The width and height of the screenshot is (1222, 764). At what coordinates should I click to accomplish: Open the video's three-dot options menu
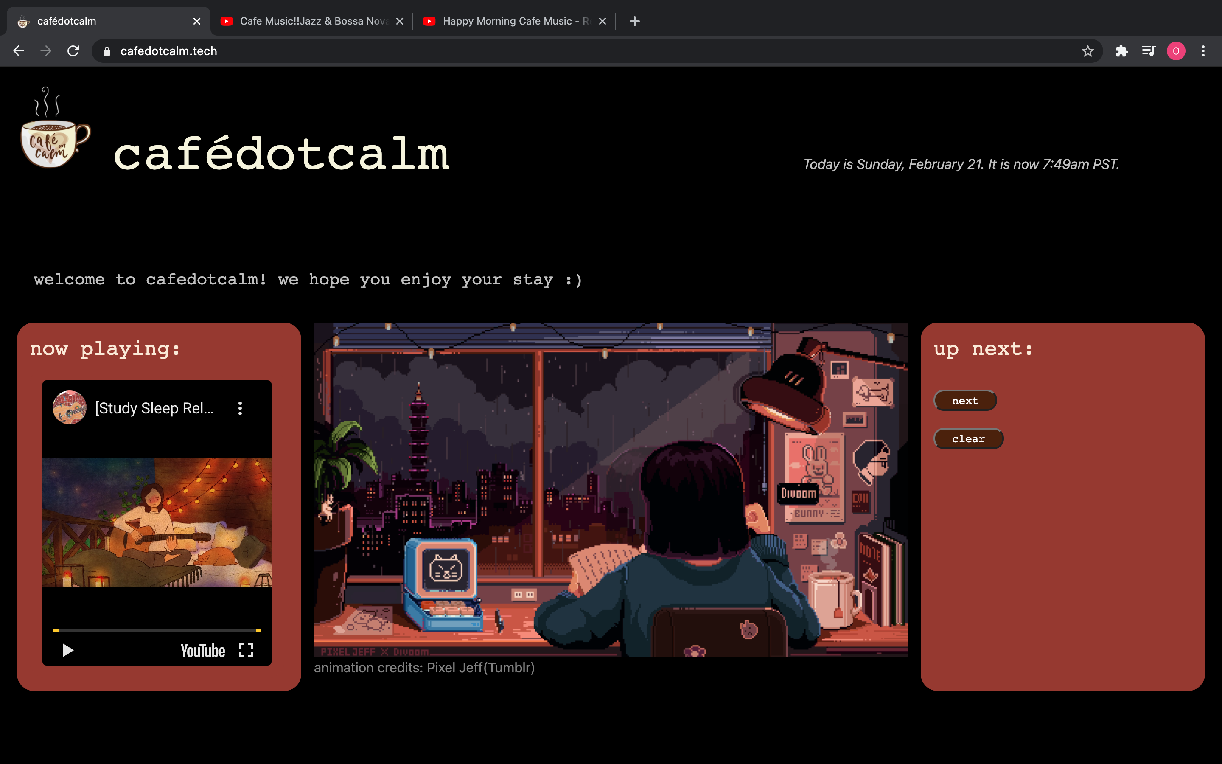point(240,408)
